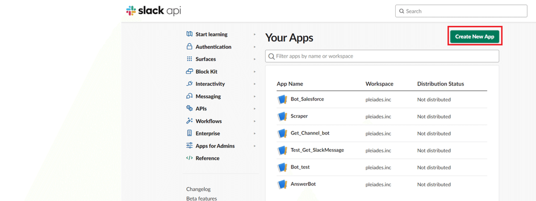Open the Bot_Salesforce app link
Viewport: 536px width, 201px height.
pyautogui.click(x=307, y=99)
